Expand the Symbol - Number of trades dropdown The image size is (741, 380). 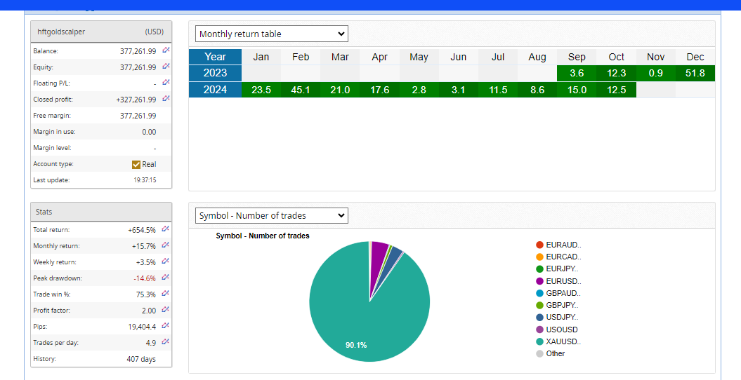[271, 215]
